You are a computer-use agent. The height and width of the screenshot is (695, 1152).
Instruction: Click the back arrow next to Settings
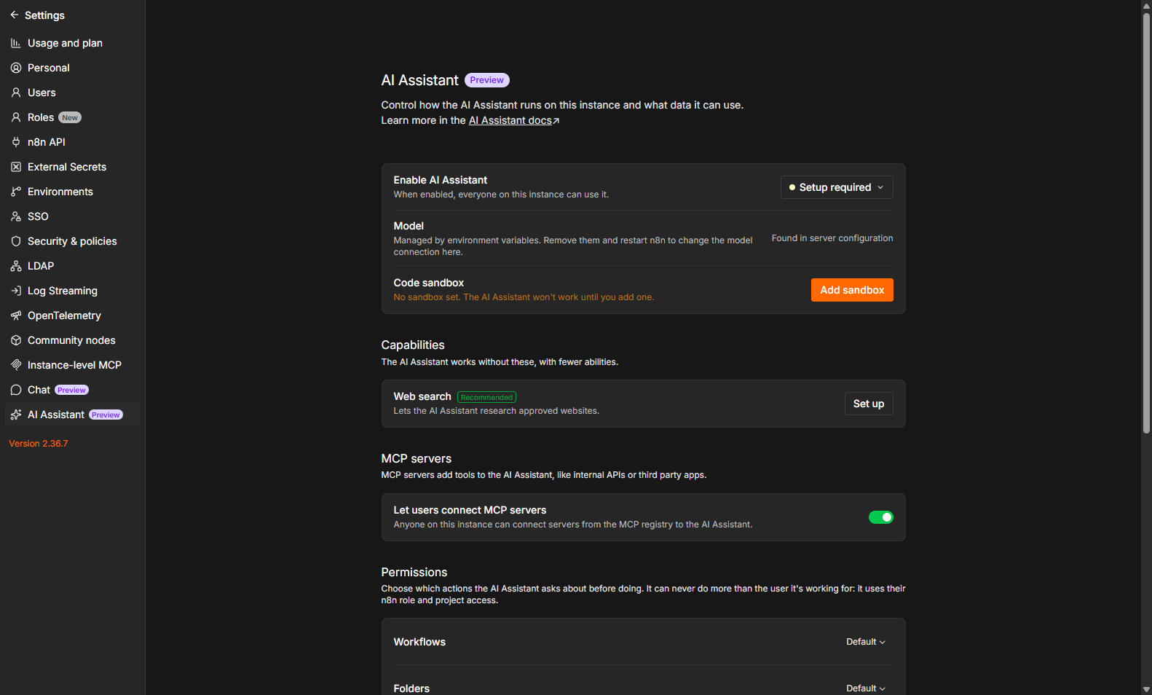point(15,15)
